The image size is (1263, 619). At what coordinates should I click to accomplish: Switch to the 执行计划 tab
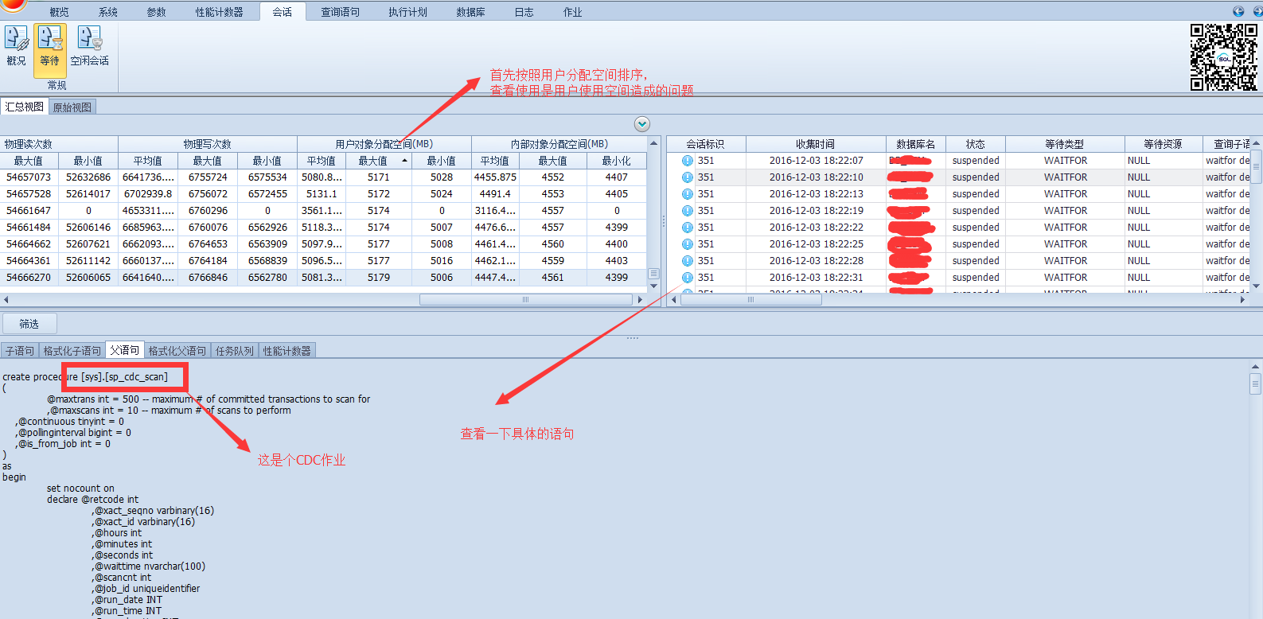click(x=408, y=12)
